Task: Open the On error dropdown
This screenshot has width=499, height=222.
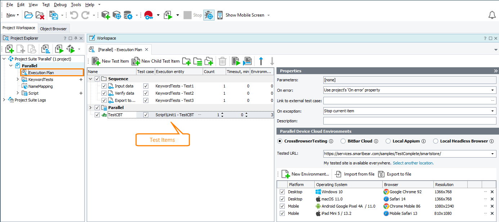Action: [492, 90]
